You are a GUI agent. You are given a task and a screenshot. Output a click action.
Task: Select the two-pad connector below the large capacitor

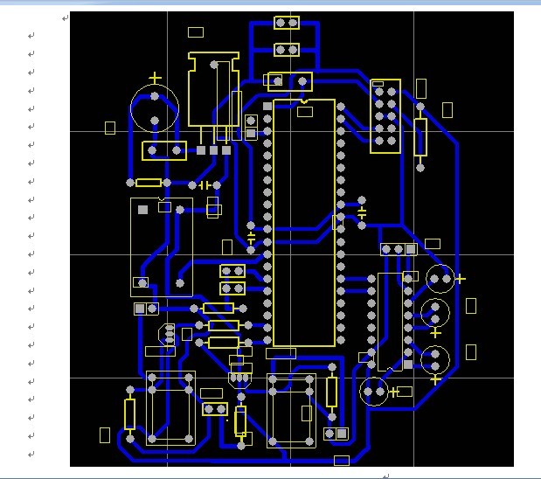click(x=164, y=151)
